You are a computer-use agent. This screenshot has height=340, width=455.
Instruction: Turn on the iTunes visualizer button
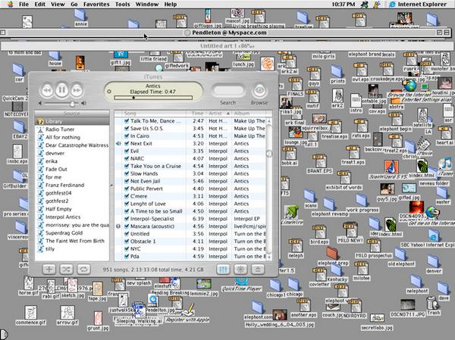pos(240,270)
